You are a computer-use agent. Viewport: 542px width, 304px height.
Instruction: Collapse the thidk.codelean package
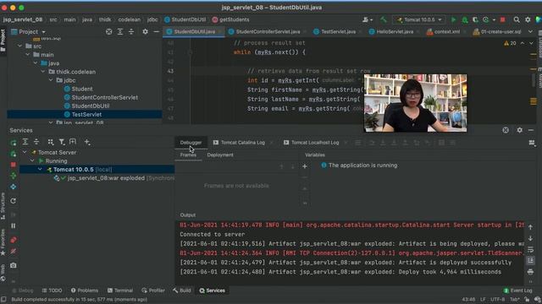tap(43, 72)
